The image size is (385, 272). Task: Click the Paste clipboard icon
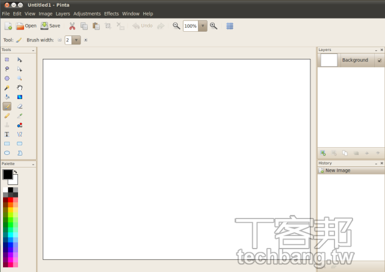point(96,26)
